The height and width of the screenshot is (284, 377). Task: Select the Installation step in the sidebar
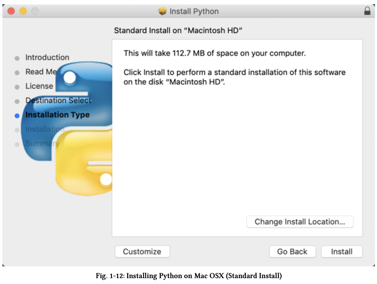45,130
